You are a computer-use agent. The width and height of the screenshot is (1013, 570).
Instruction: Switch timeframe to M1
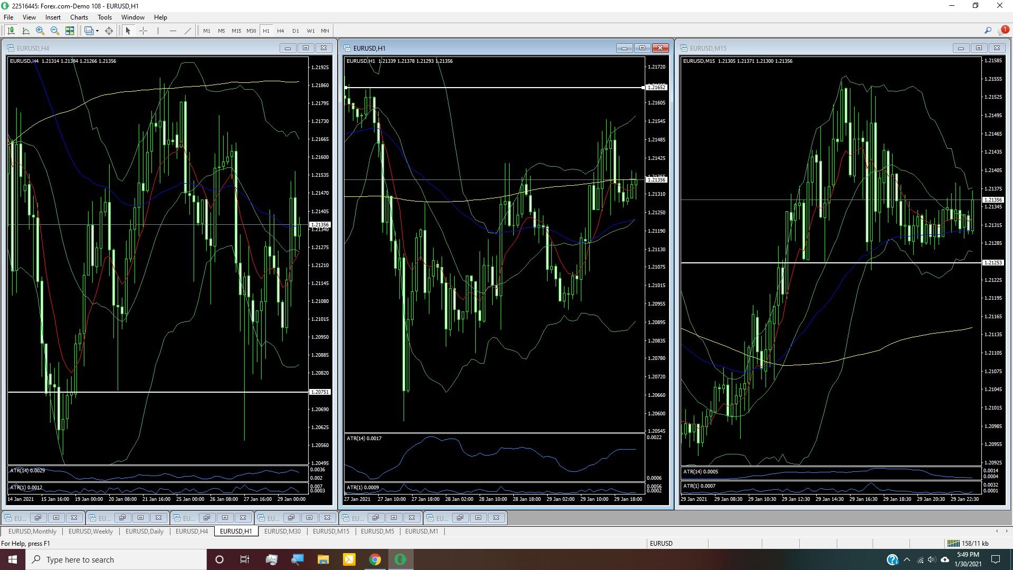pyautogui.click(x=207, y=31)
